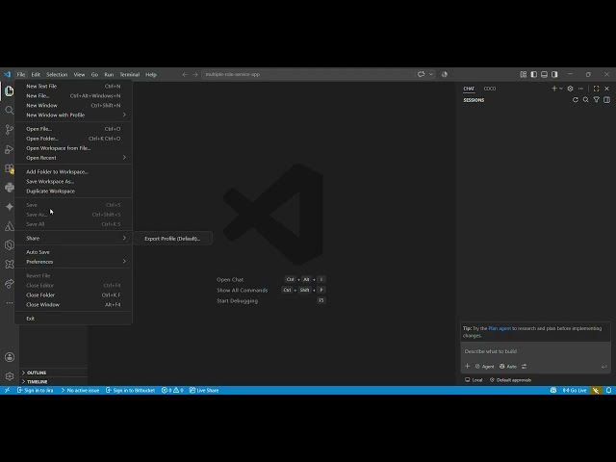Open the new chat dropdown arrow
Screen dimensions: 616x462
tap(561, 89)
